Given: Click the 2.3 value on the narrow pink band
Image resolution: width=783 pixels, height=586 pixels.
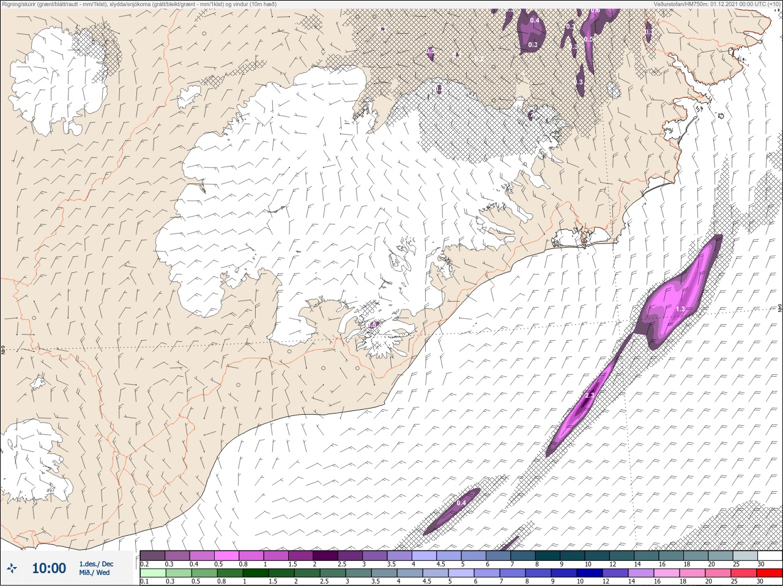Looking at the screenshot, I should pyautogui.click(x=590, y=396).
